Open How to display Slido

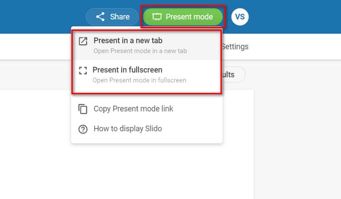127,129
